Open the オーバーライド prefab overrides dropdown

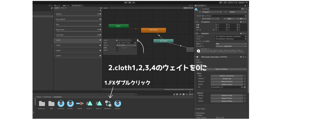(210, 18)
